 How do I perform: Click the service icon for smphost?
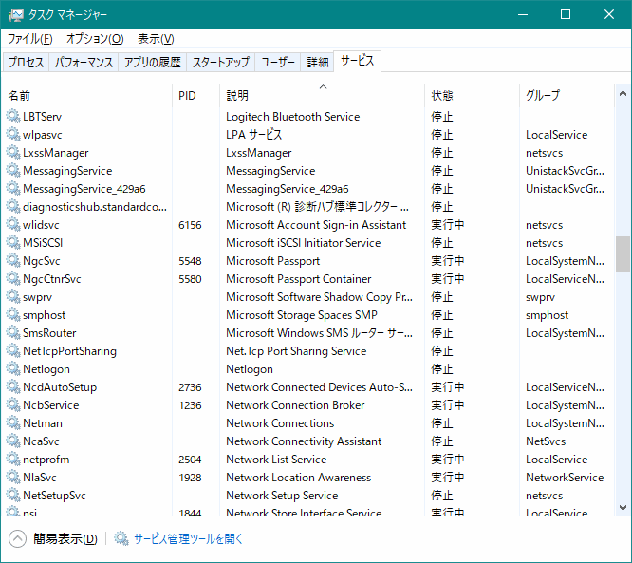pyautogui.click(x=13, y=315)
